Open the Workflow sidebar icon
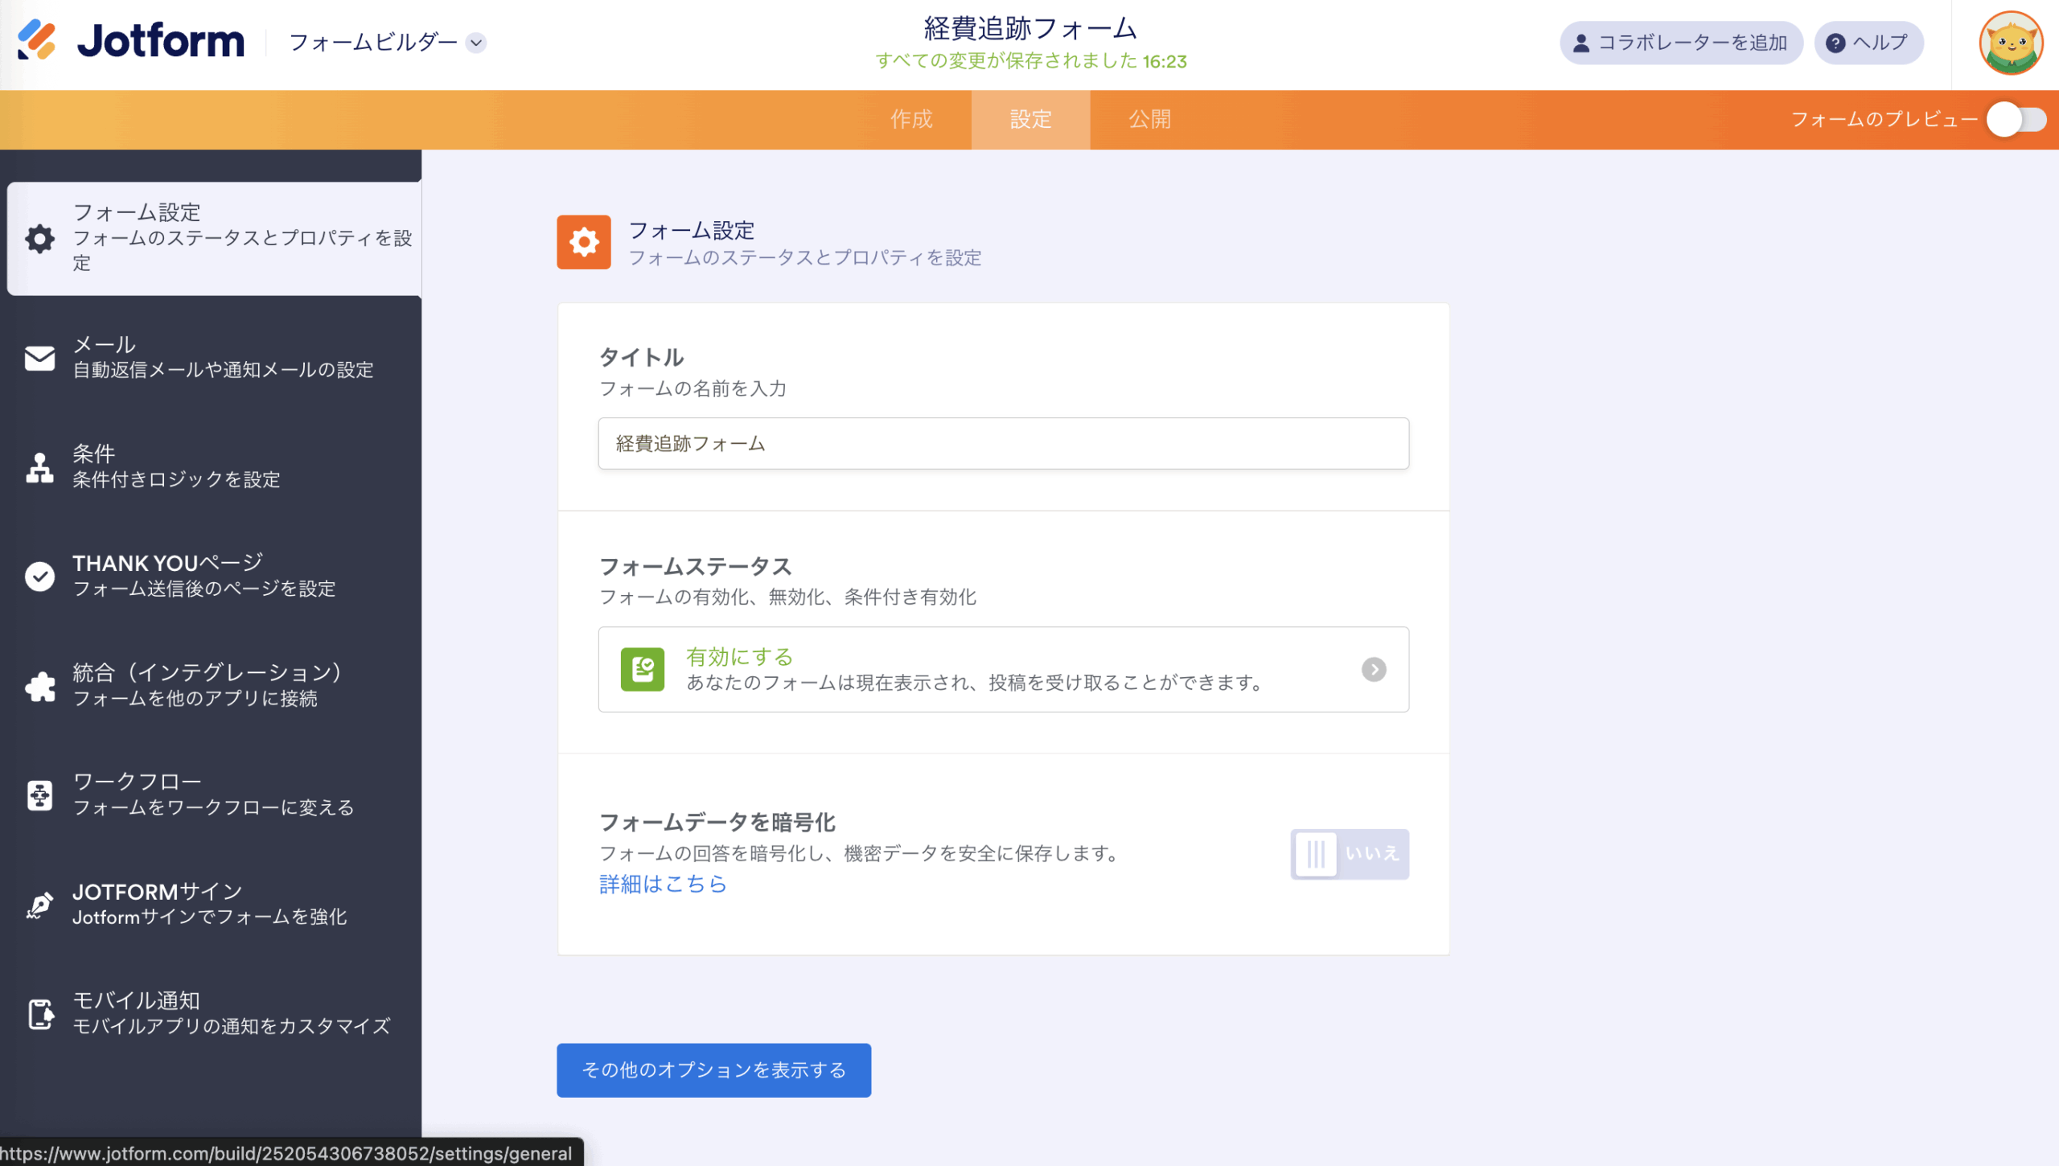Image resolution: width=2059 pixels, height=1166 pixels. pyautogui.click(x=39, y=795)
